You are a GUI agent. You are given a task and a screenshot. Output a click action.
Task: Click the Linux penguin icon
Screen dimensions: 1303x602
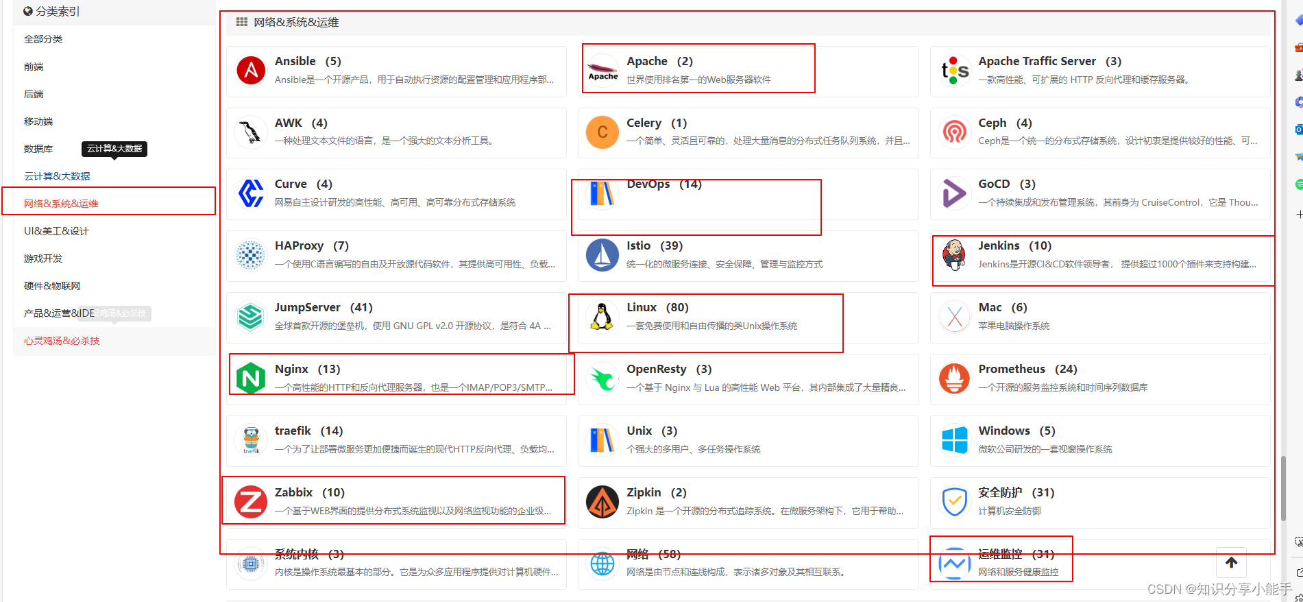click(603, 317)
